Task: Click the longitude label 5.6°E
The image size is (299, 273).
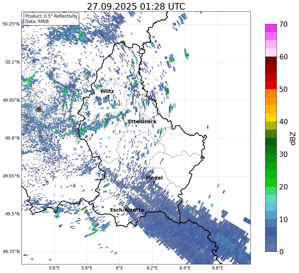Action: point(54,268)
